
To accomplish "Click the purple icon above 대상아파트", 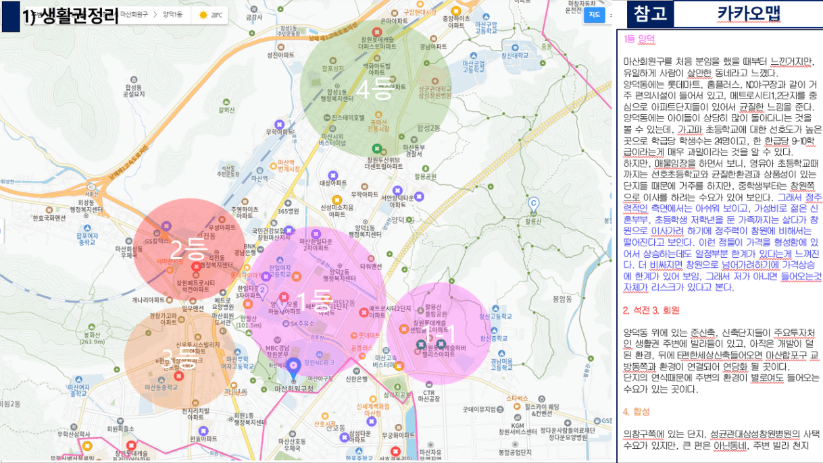I will (332, 174).
